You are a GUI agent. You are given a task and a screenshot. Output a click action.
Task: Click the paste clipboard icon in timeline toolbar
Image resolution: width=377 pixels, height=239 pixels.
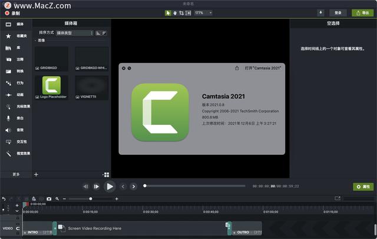tap(34, 198)
